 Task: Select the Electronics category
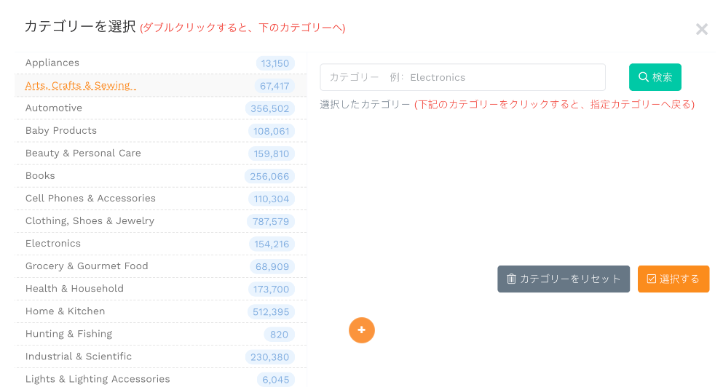pyautogui.click(x=53, y=244)
